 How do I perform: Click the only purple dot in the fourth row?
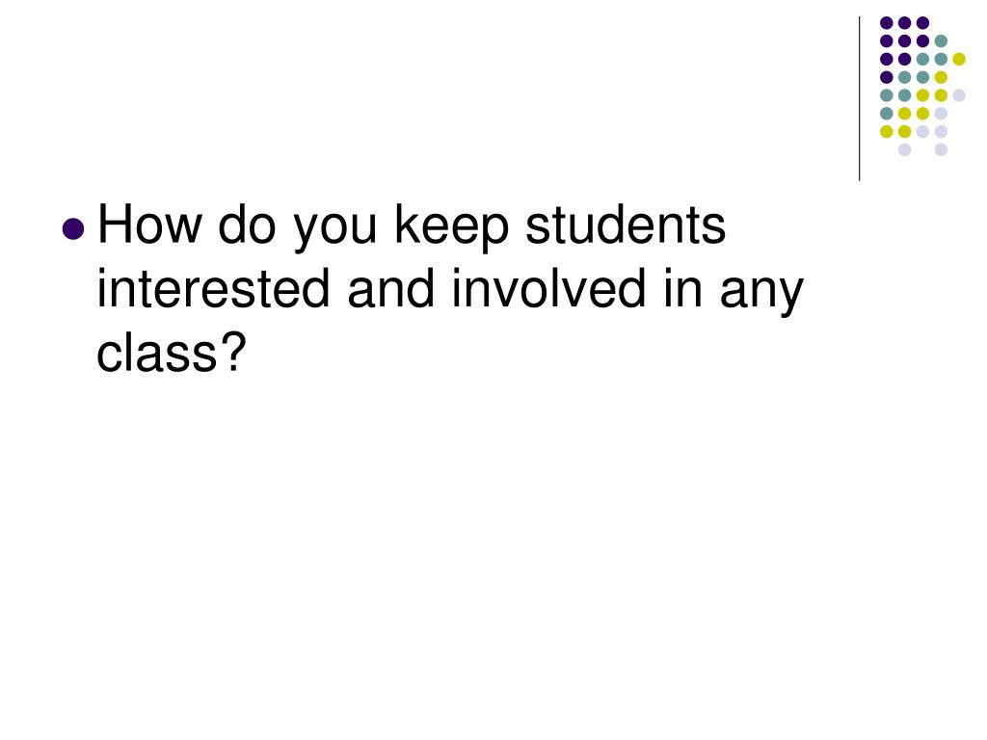pos(887,77)
